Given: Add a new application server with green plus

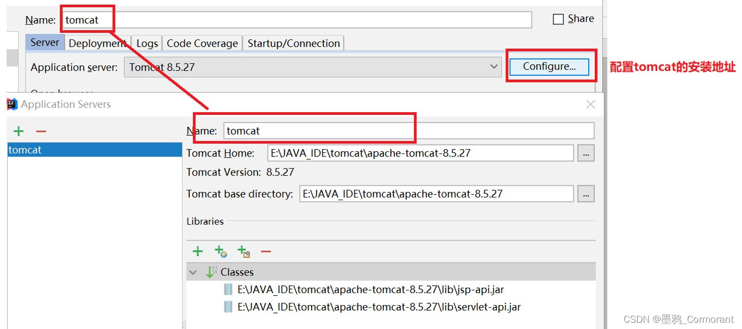Looking at the screenshot, I should click(19, 131).
